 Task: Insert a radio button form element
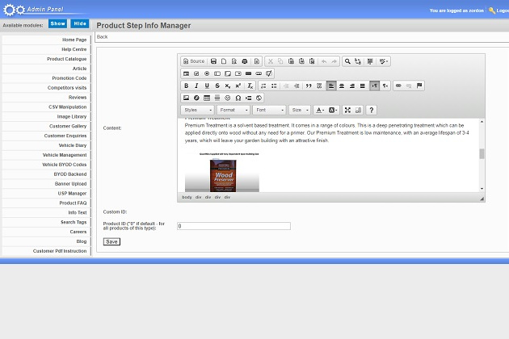(x=207, y=73)
